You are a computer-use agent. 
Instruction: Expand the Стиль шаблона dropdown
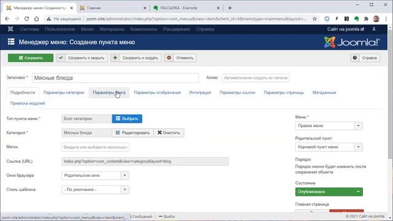[95, 190]
